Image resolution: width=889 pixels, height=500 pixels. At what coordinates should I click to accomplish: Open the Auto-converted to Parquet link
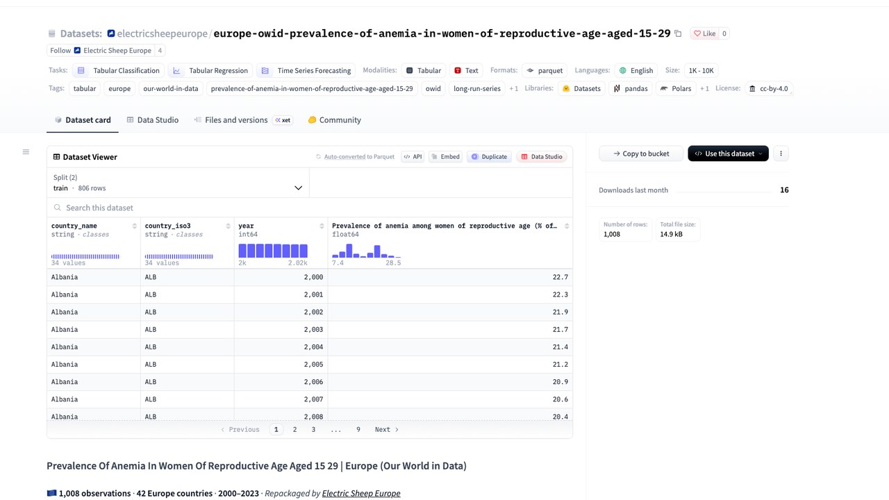point(355,157)
